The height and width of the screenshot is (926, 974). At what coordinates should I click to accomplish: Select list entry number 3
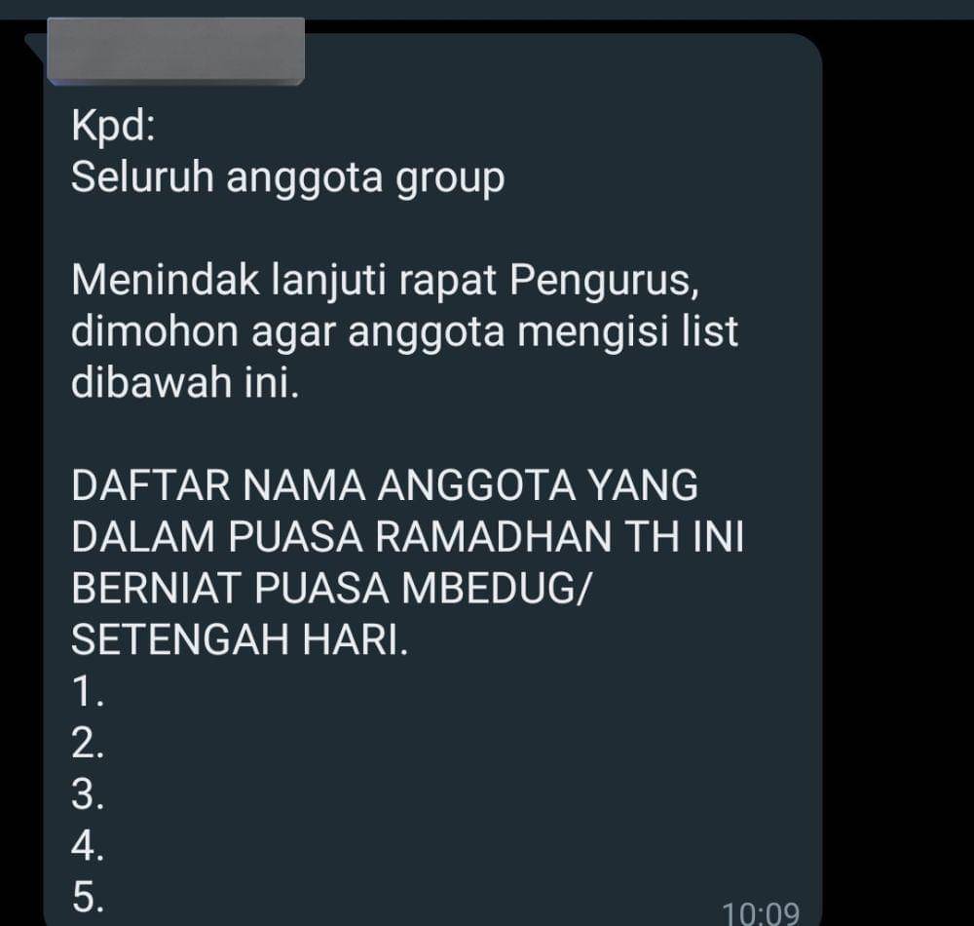pyautogui.click(x=88, y=794)
